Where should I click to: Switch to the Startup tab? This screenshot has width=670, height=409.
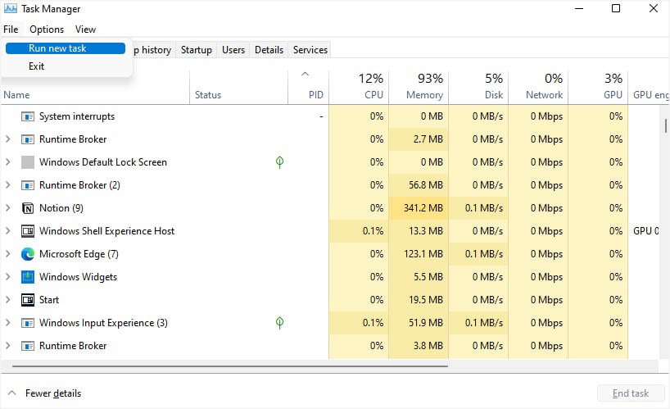coord(197,50)
